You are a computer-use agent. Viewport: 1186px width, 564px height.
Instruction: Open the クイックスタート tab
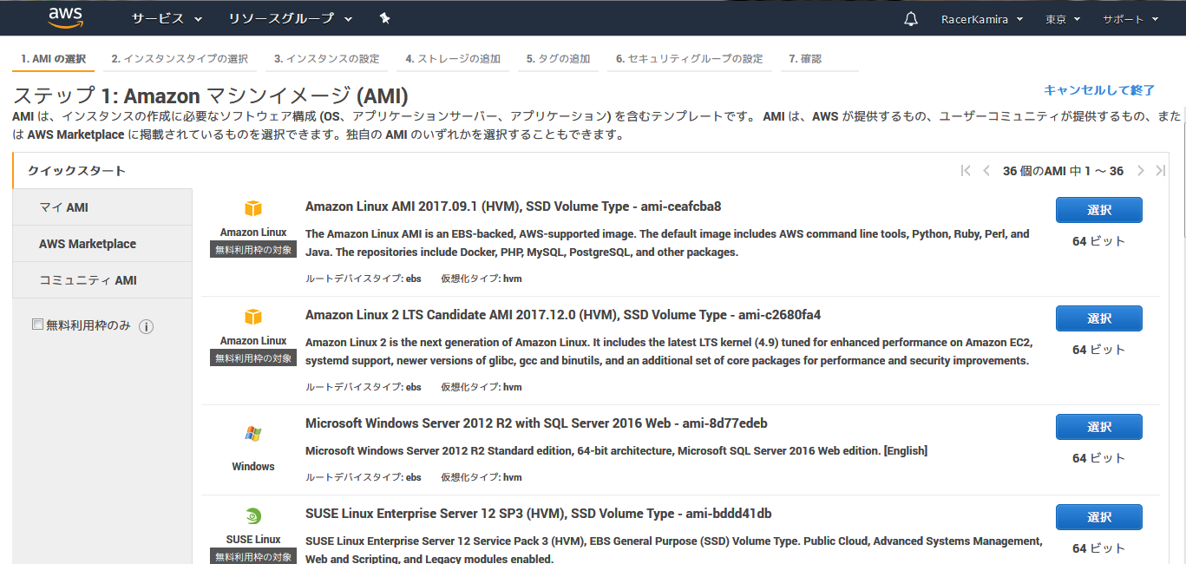point(102,171)
